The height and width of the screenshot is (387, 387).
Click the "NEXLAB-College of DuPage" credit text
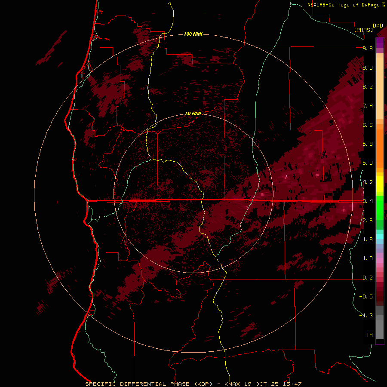click(343, 5)
